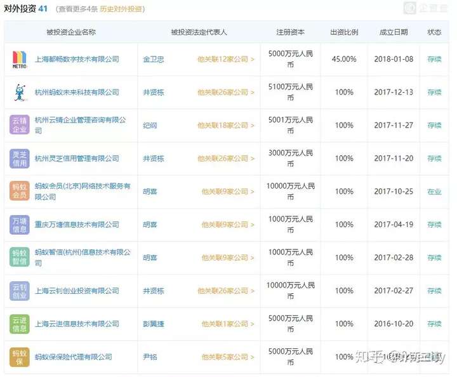Screen dimensions: 457x377
Task: Click the green 蚂蚁智信 logo tile
Action: (x=20, y=257)
